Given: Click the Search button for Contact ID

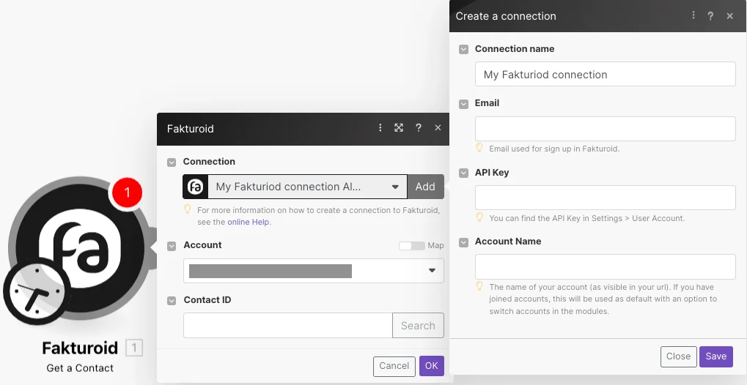Looking at the screenshot, I should [418, 326].
